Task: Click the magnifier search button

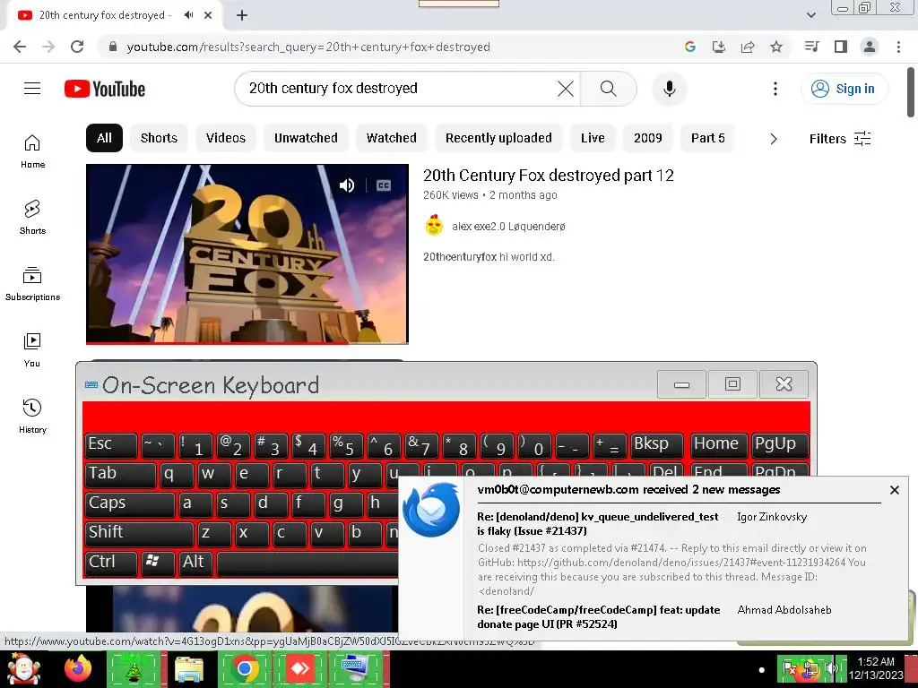Action: [x=609, y=89]
